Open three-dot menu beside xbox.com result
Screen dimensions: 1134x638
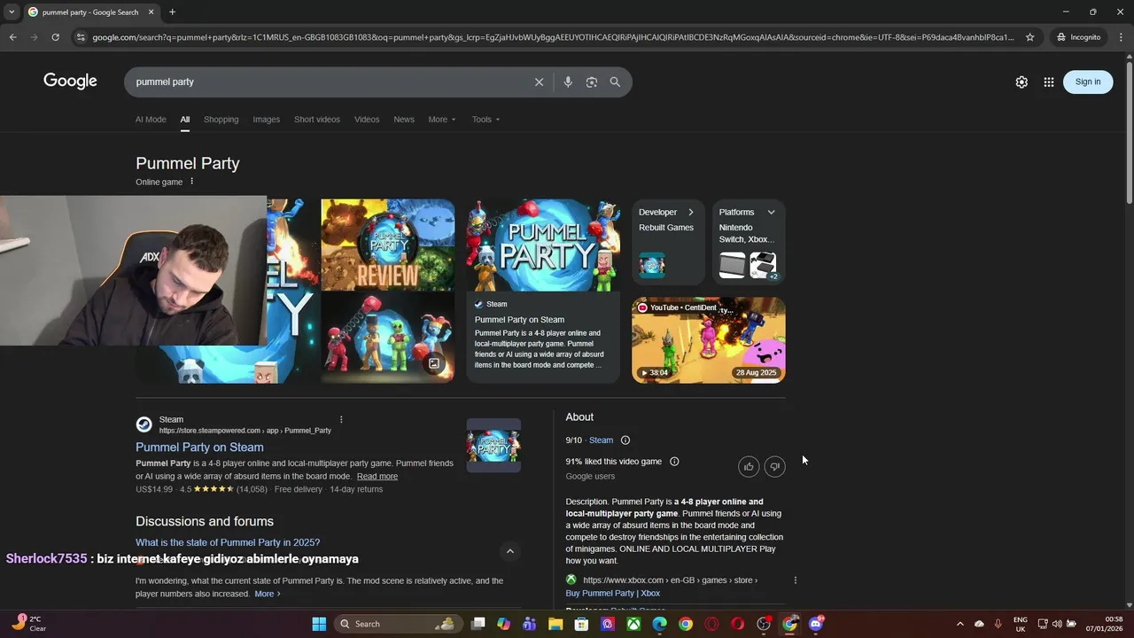tap(795, 580)
